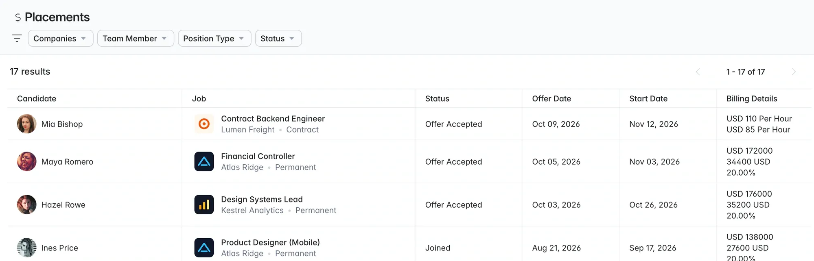This screenshot has height=261, width=814.
Task: Select candidate Hazel Rowe
Action: [x=63, y=204]
